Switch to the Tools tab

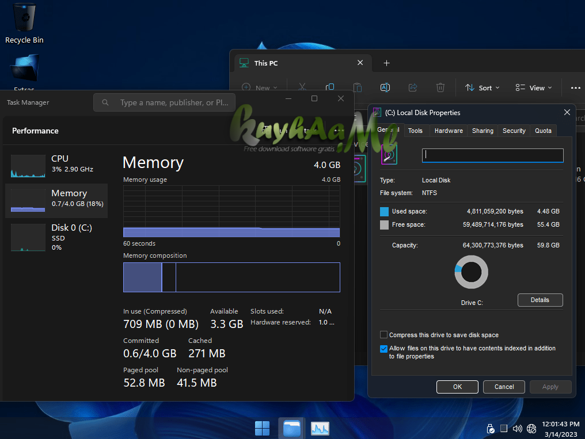coord(415,131)
